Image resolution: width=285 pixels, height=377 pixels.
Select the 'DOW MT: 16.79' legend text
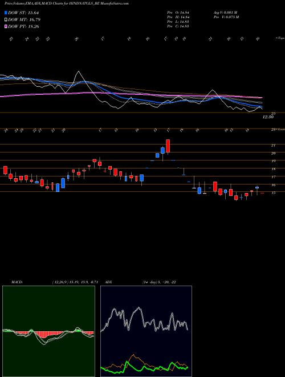[x=24, y=20]
